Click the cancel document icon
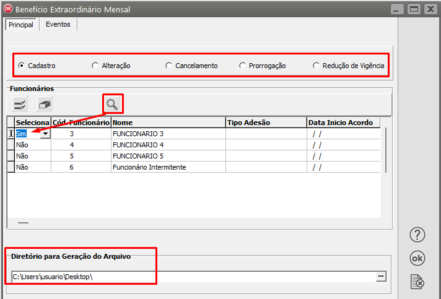 418,282
